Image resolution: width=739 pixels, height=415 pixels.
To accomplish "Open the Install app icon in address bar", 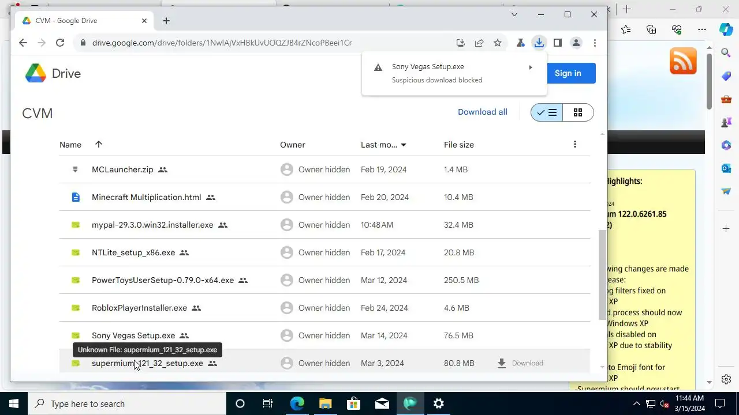I will click(460, 43).
